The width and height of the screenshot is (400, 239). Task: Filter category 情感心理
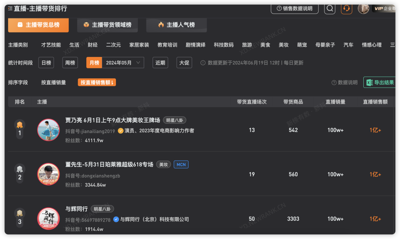(372, 45)
